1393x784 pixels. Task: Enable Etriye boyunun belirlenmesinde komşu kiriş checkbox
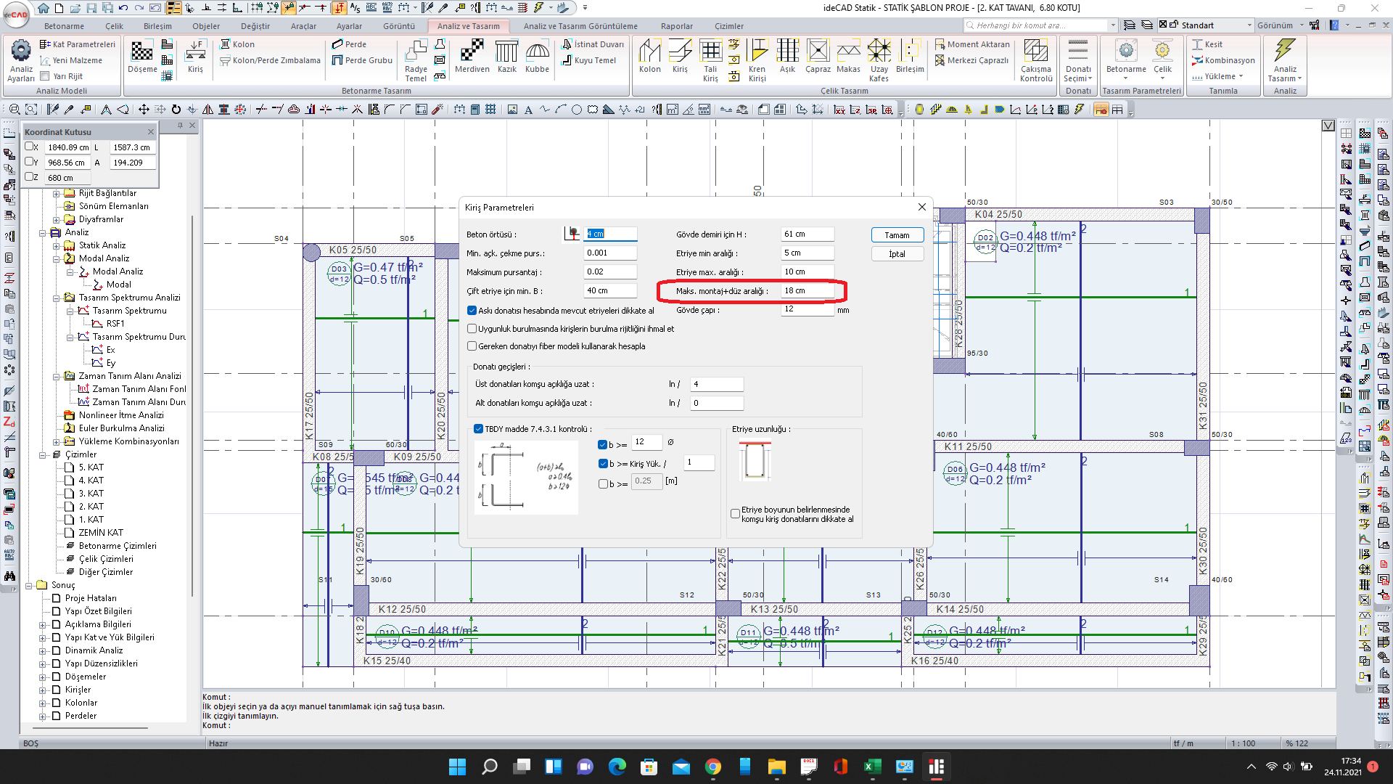point(736,514)
